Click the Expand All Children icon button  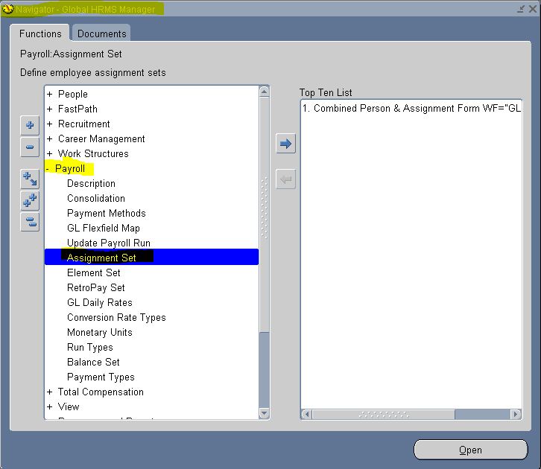30,179
